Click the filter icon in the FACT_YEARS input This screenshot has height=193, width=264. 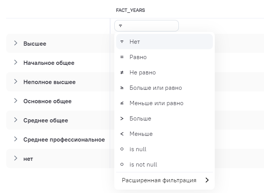coord(120,26)
